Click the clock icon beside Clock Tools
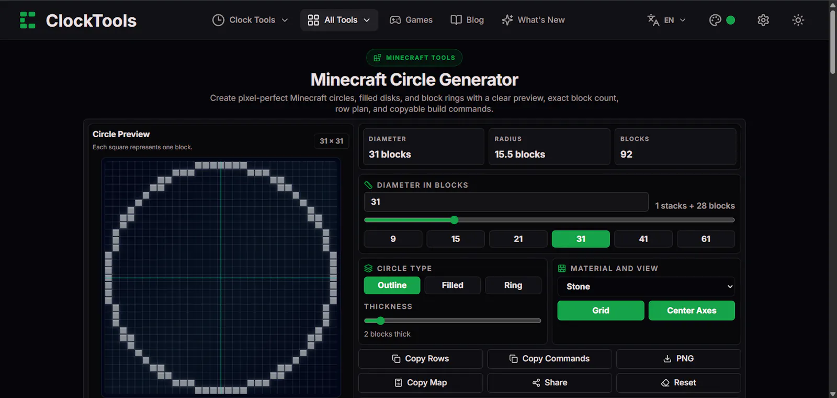 218,20
